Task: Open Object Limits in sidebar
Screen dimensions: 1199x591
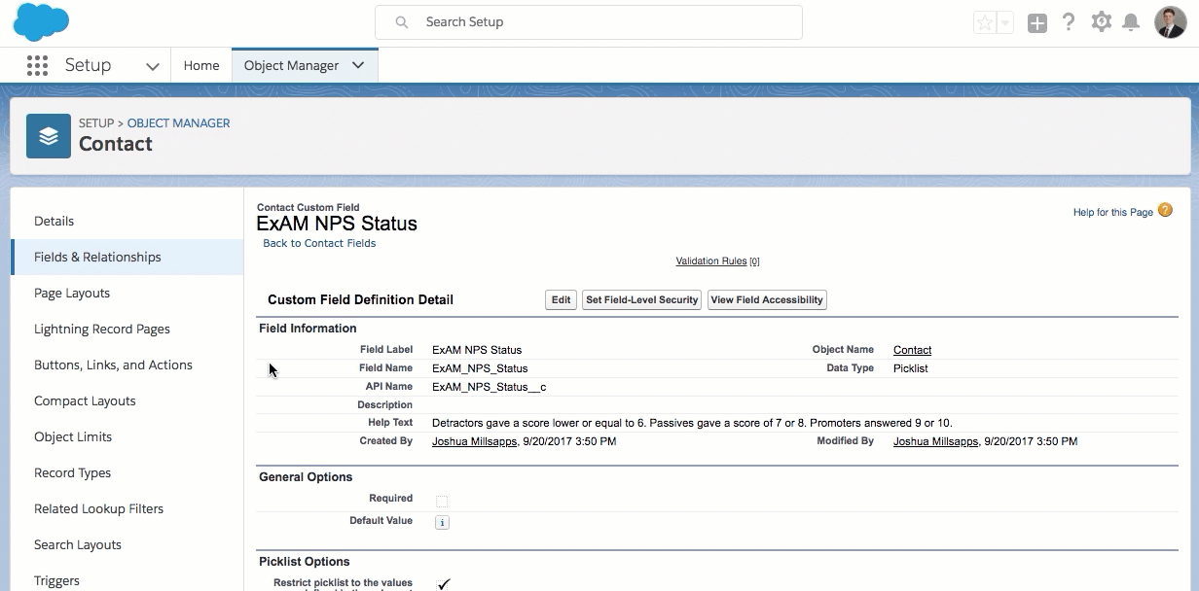Action: [x=127, y=437]
